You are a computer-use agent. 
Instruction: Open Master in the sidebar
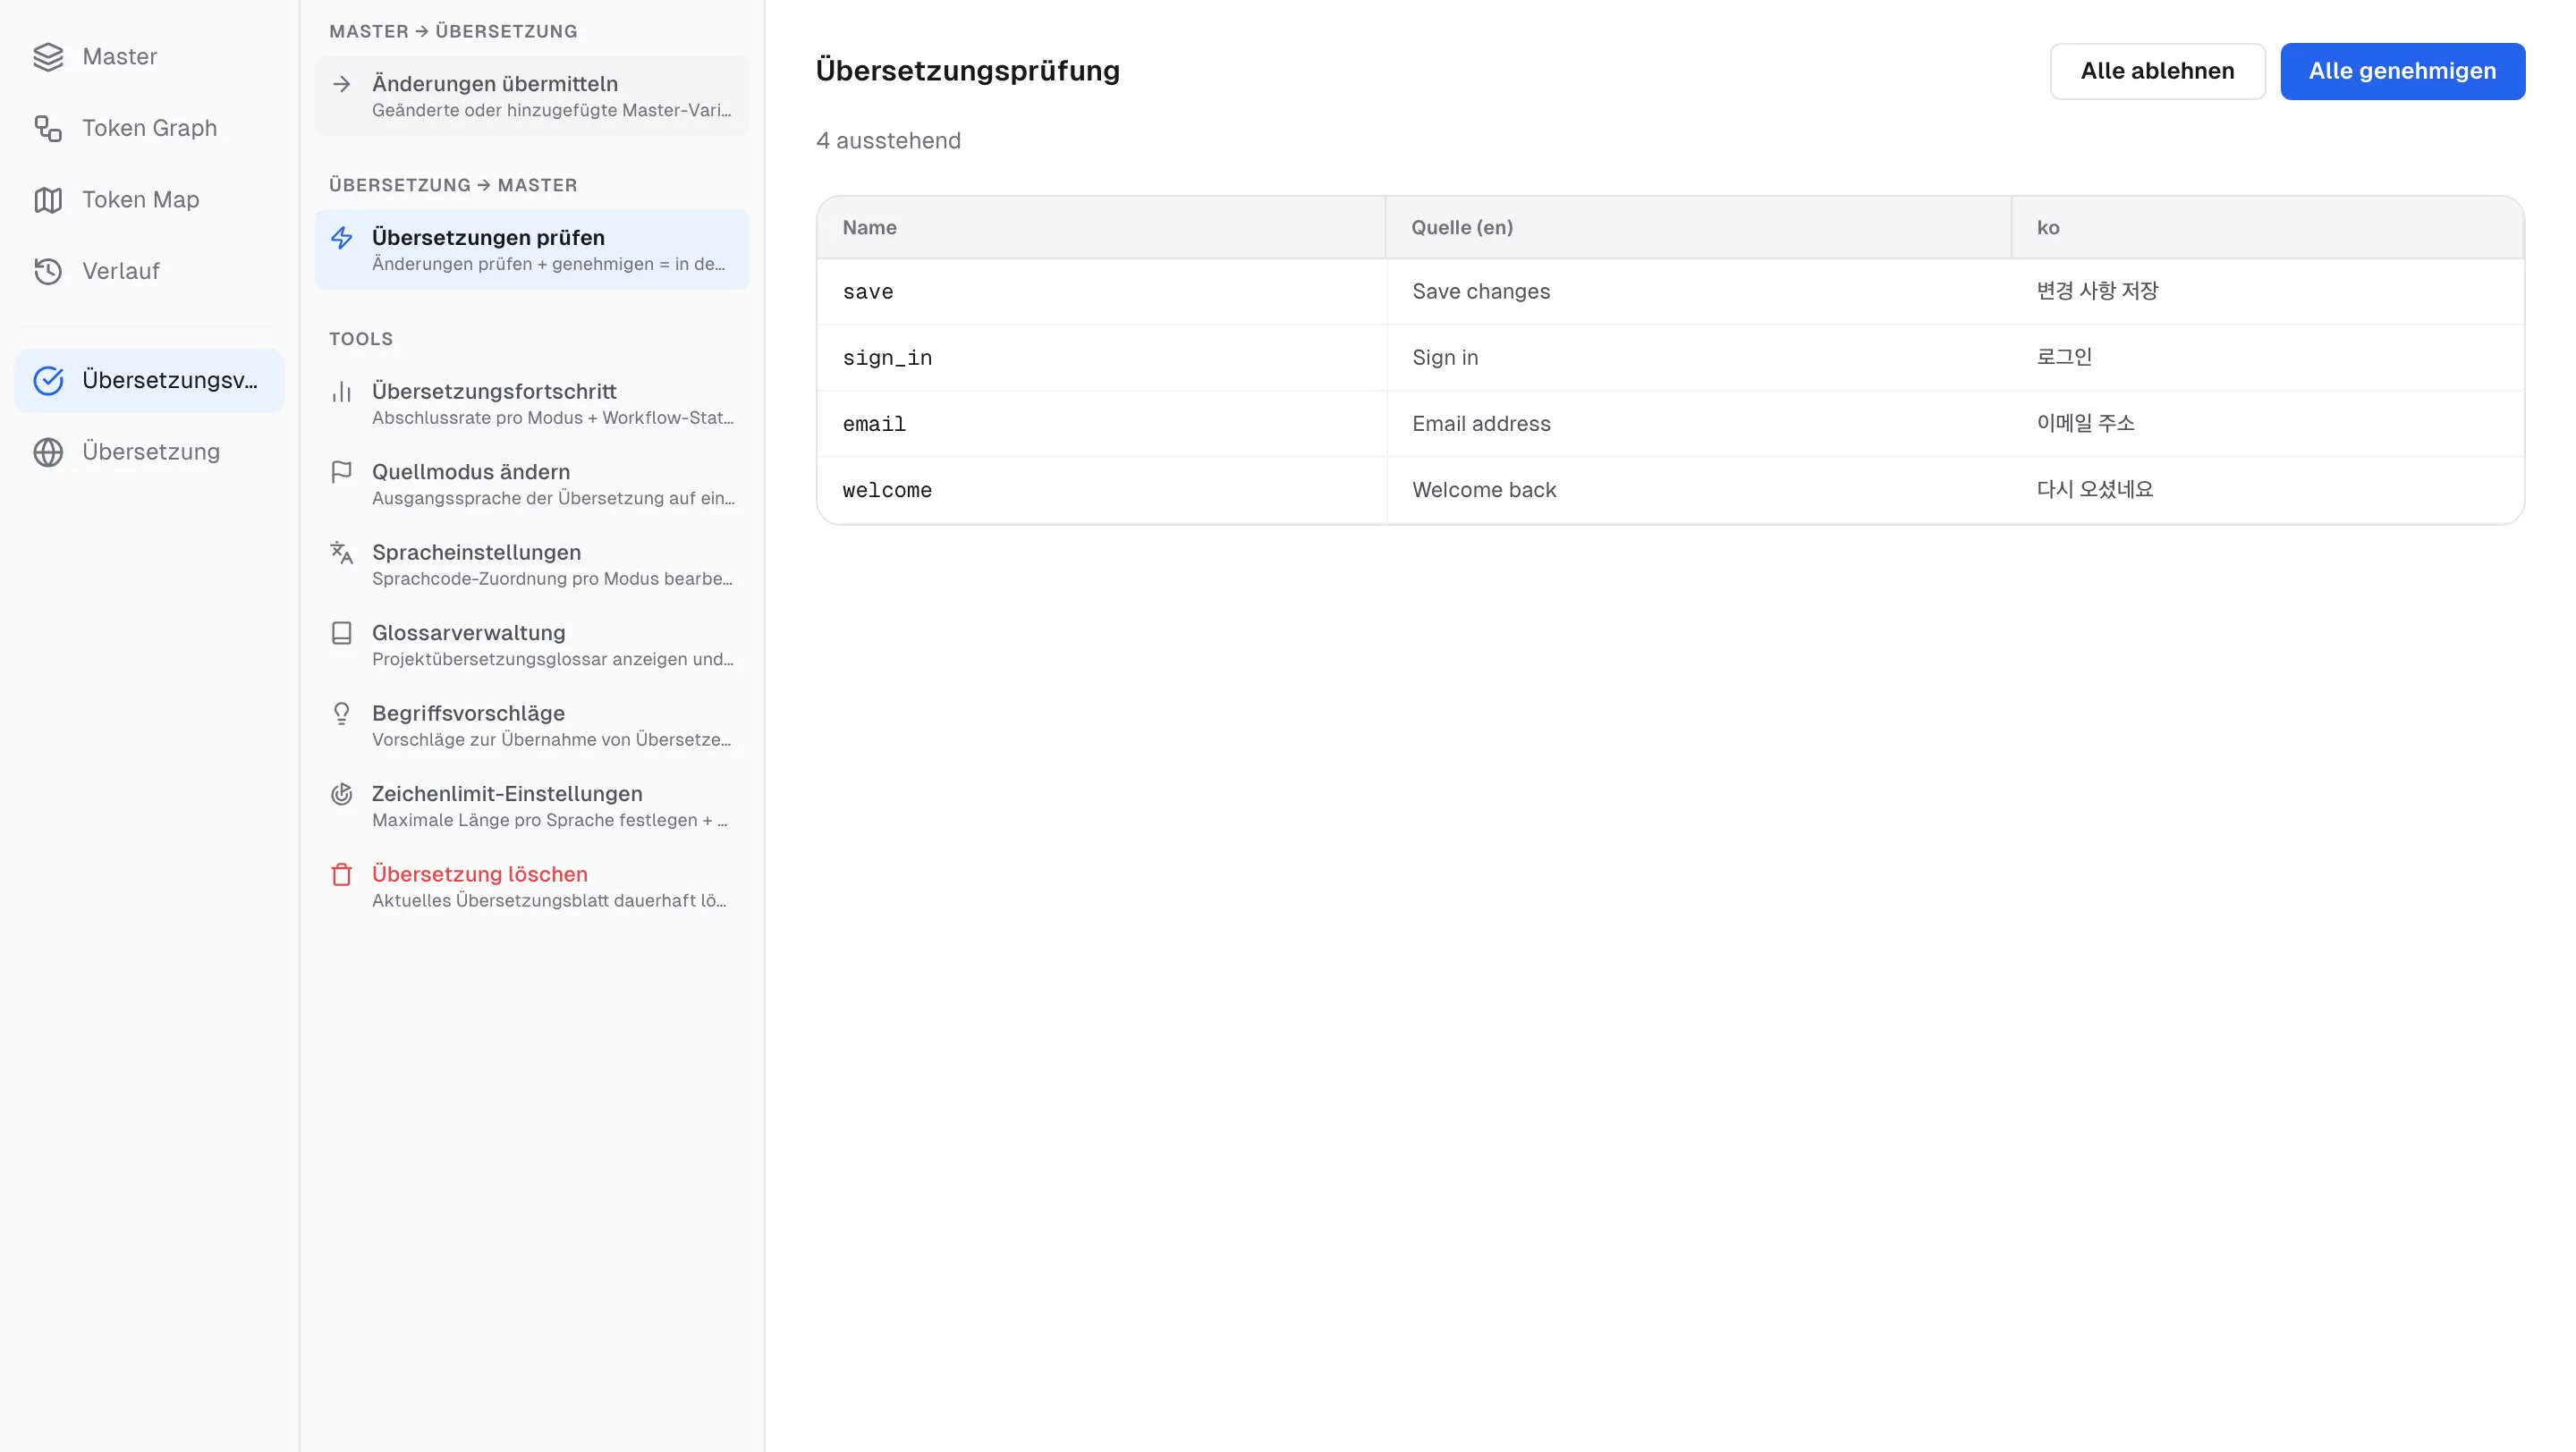click(149, 57)
